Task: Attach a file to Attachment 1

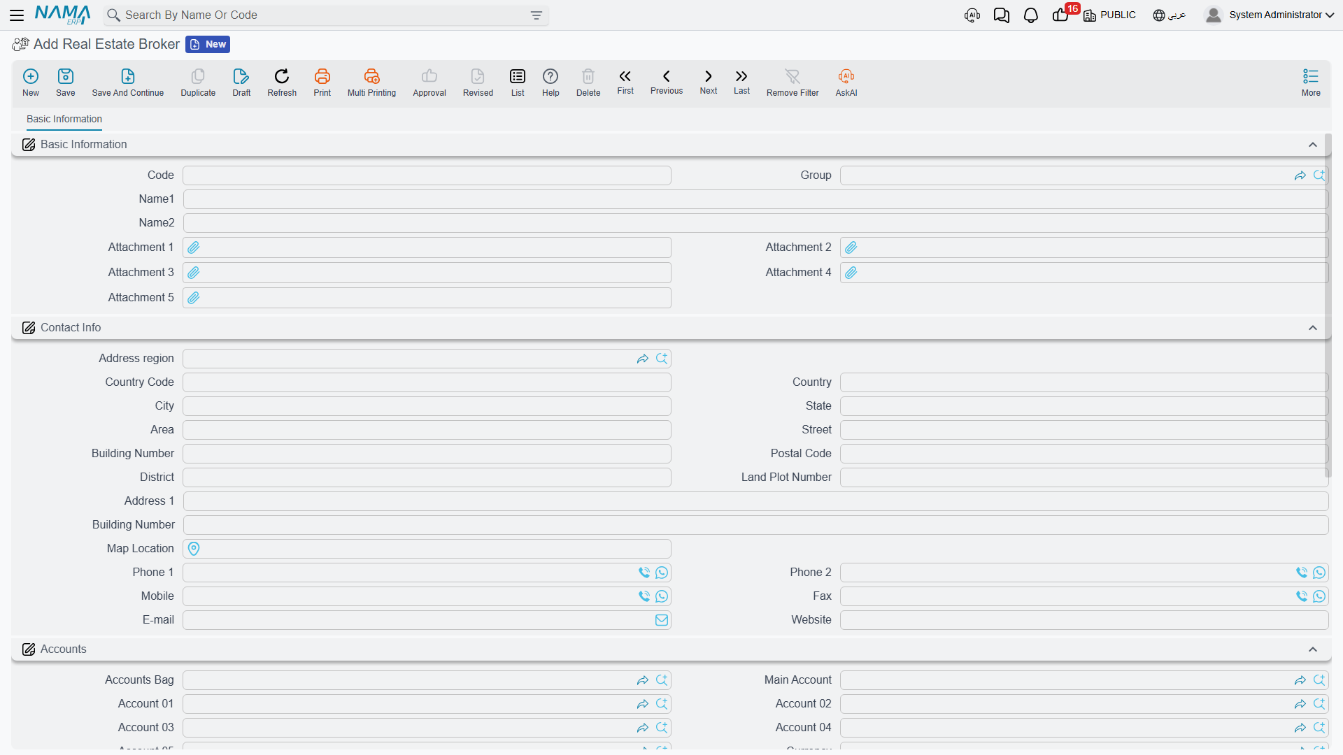Action: [x=194, y=247]
